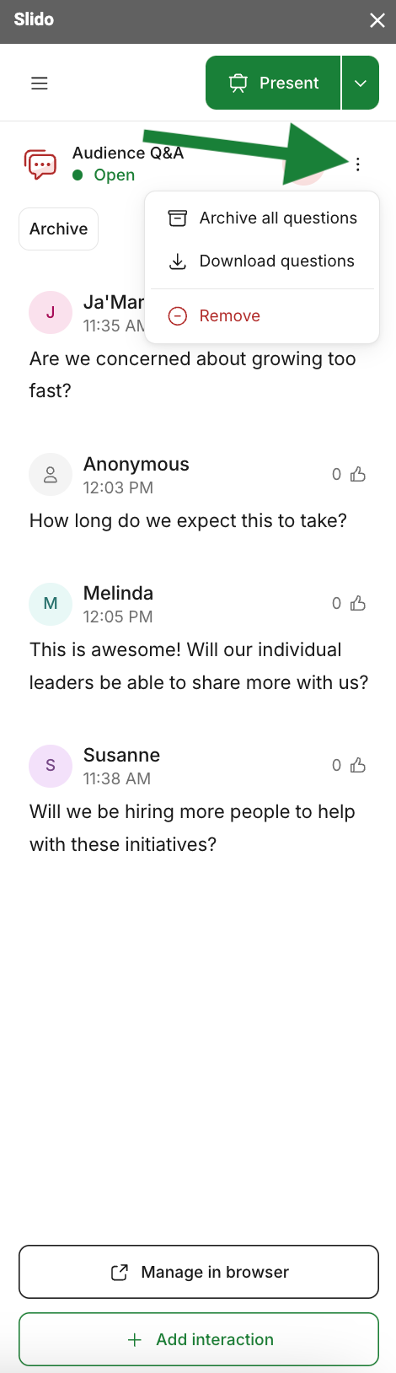
Task: Click Susanne's S avatar
Action: (x=51, y=765)
